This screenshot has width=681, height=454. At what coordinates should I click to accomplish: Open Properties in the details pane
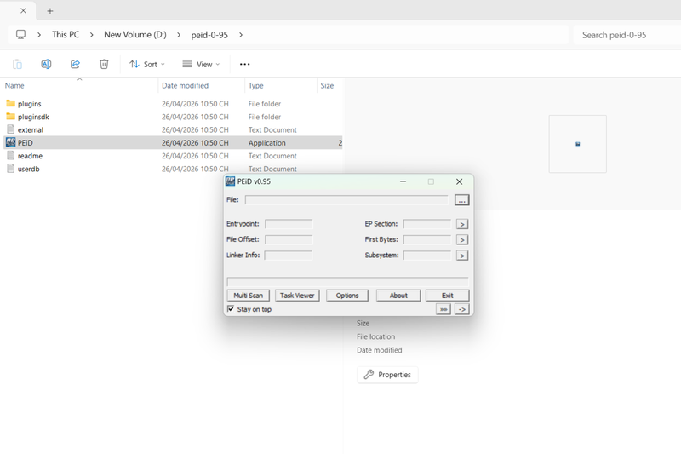point(387,375)
